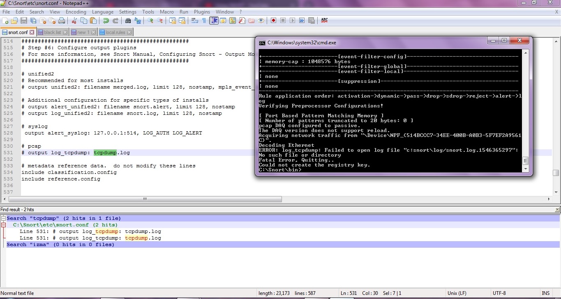The height and width of the screenshot is (299, 561).
Task: Open the Encoding menu
Action: [76, 12]
